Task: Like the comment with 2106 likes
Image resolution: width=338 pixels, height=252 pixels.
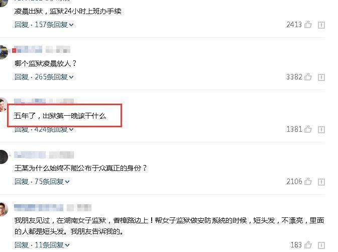Action: (x=308, y=181)
